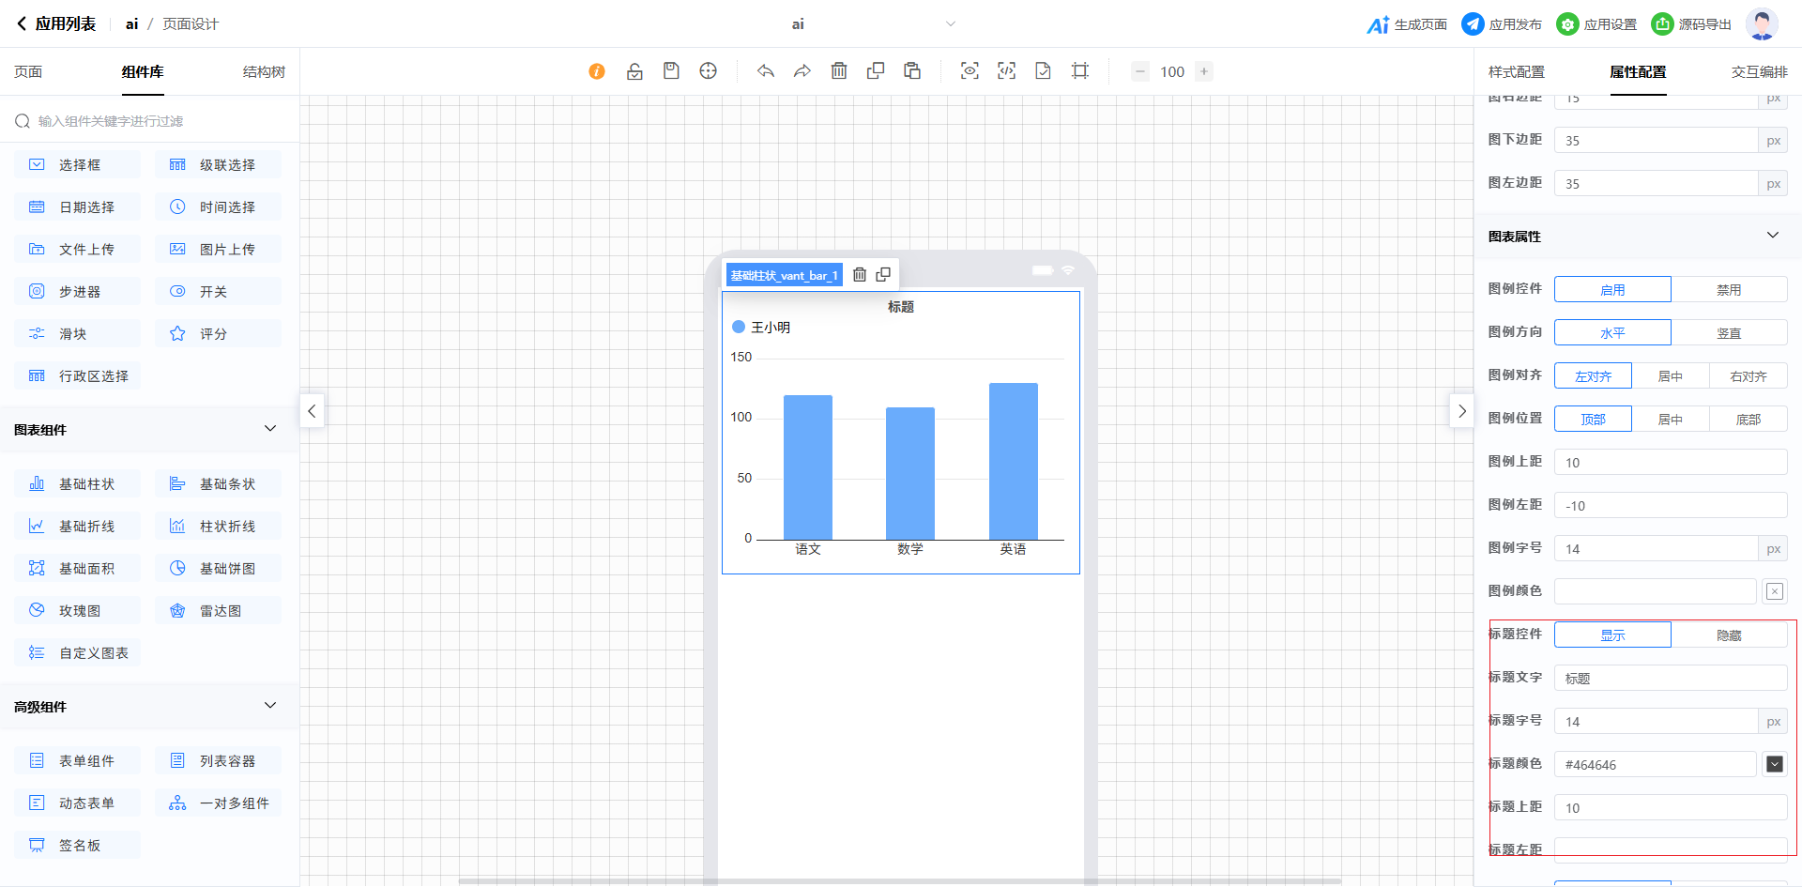Click the 应用发布 button

click(1502, 24)
